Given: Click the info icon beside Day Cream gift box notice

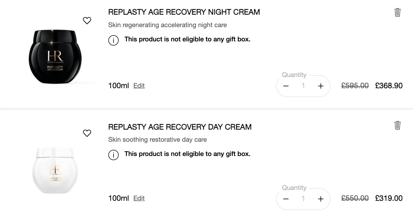Looking at the screenshot, I should [113, 155].
